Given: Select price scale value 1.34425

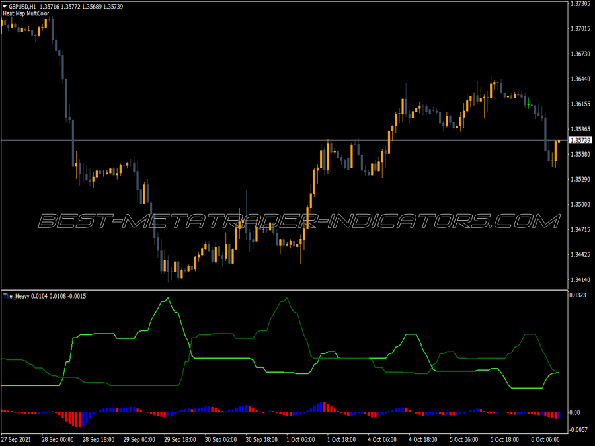Looking at the screenshot, I should click(580, 254).
